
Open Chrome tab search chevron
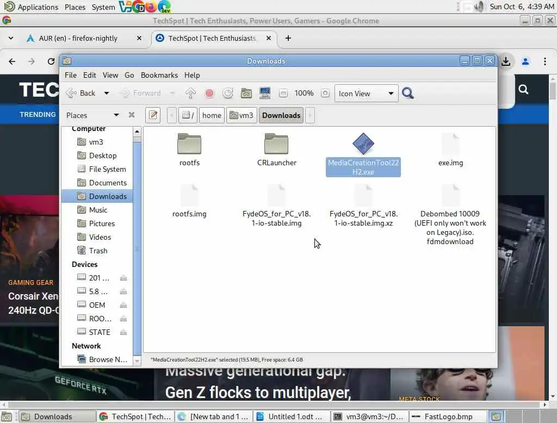tap(11, 38)
